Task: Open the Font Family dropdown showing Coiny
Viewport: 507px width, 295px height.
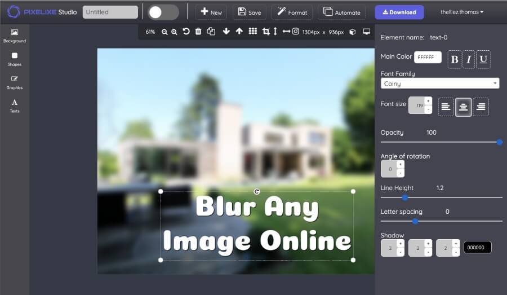Action: click(x=440, y=83)
